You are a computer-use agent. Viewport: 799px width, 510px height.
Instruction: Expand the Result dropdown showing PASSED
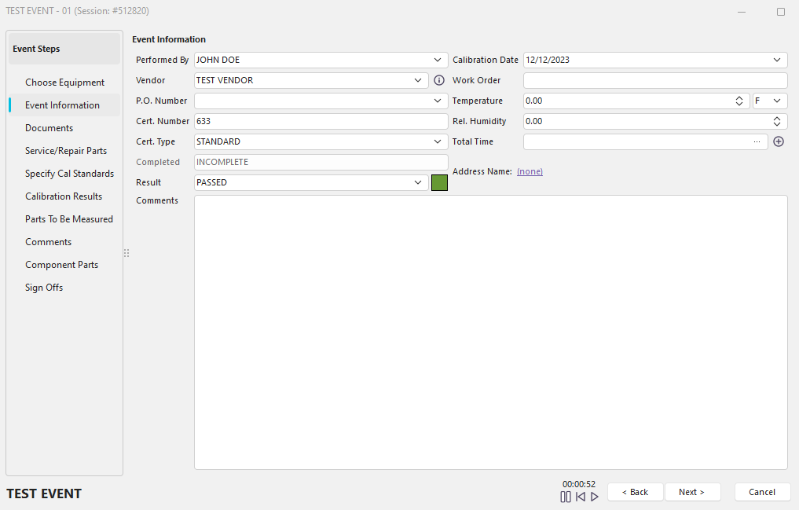(x=419, y=182)
